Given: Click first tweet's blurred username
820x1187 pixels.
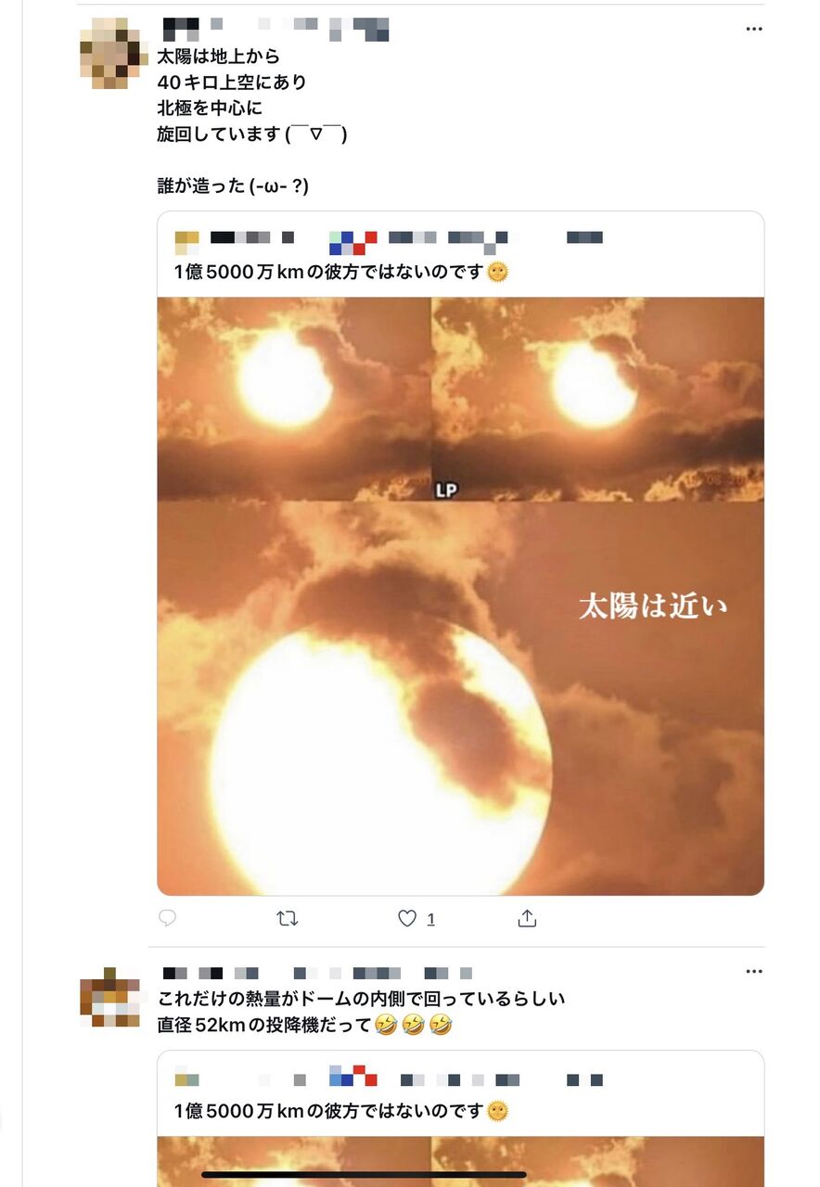Looking at the screenshot, I should (x=275, y=29).
